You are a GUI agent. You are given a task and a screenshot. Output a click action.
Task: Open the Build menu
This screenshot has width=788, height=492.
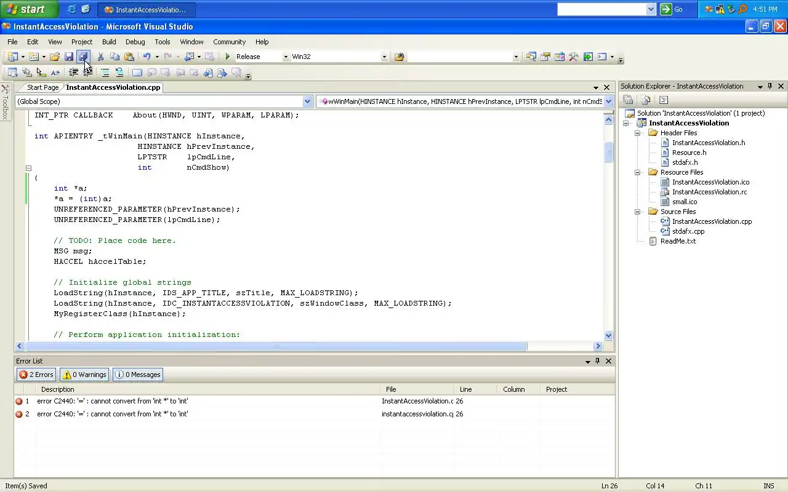coord(109,42)
